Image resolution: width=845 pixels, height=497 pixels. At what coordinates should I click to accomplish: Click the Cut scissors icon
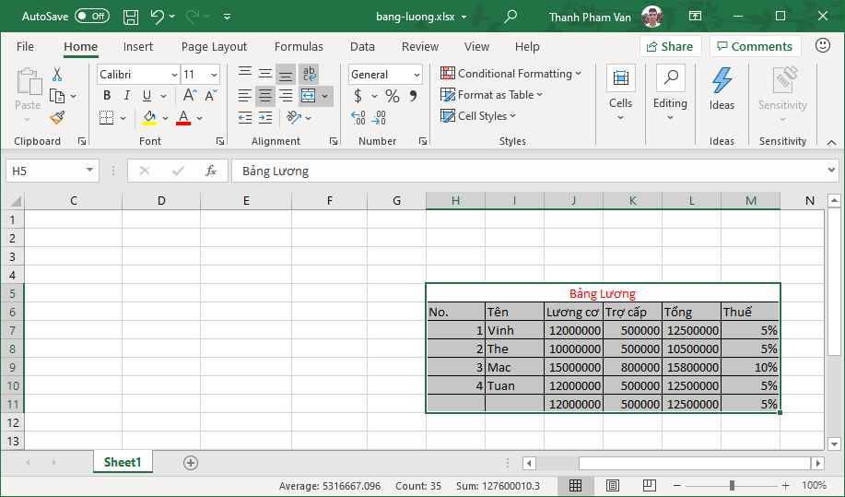coord(57,74)
